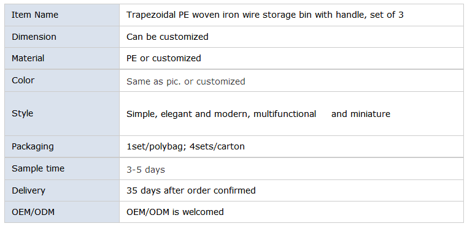Click the '3-5 days' value
467x226 pixels.
[145, 170]
